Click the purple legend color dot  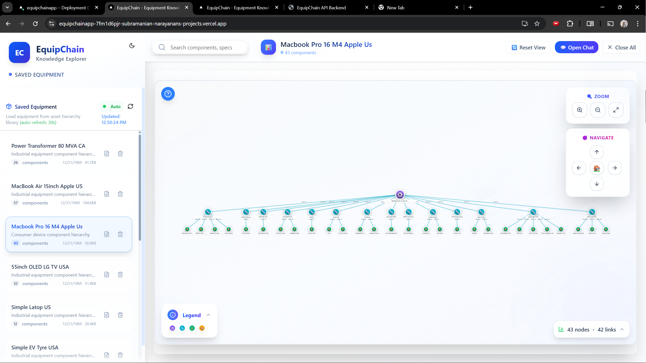tap(172, 328)
